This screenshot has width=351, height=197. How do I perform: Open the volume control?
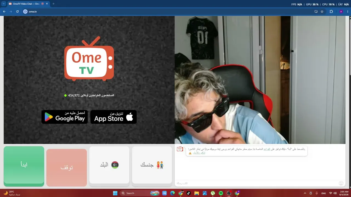click(335, 193)
